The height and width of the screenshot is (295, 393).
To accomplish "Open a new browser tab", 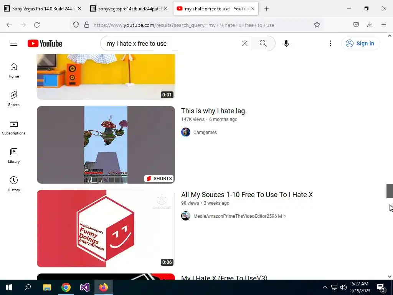I will point(266,9).
